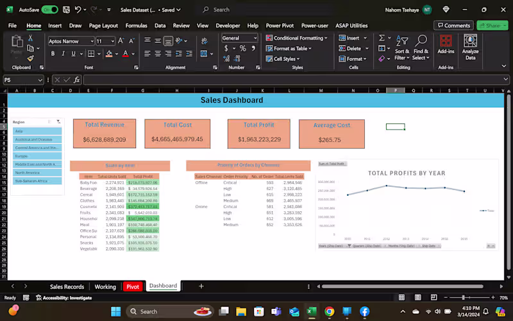Viewport: 513px width, 321px height.
Task: Click the Cut scissors icon
Action: coord(30,39)
